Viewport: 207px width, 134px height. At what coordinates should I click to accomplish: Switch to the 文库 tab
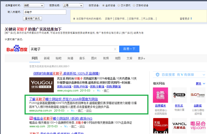tap(129, 58)
